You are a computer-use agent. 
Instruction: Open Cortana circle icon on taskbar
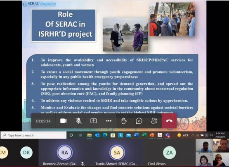click(x=71, y=135)
